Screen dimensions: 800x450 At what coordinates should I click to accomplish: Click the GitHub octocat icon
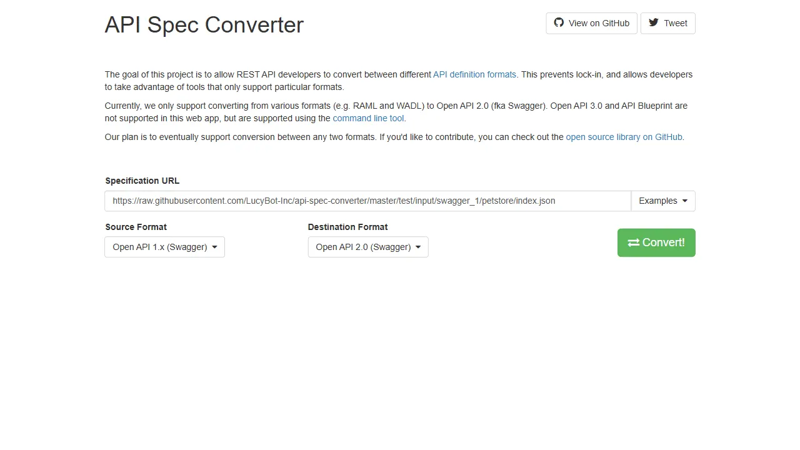tap(559, 22)
